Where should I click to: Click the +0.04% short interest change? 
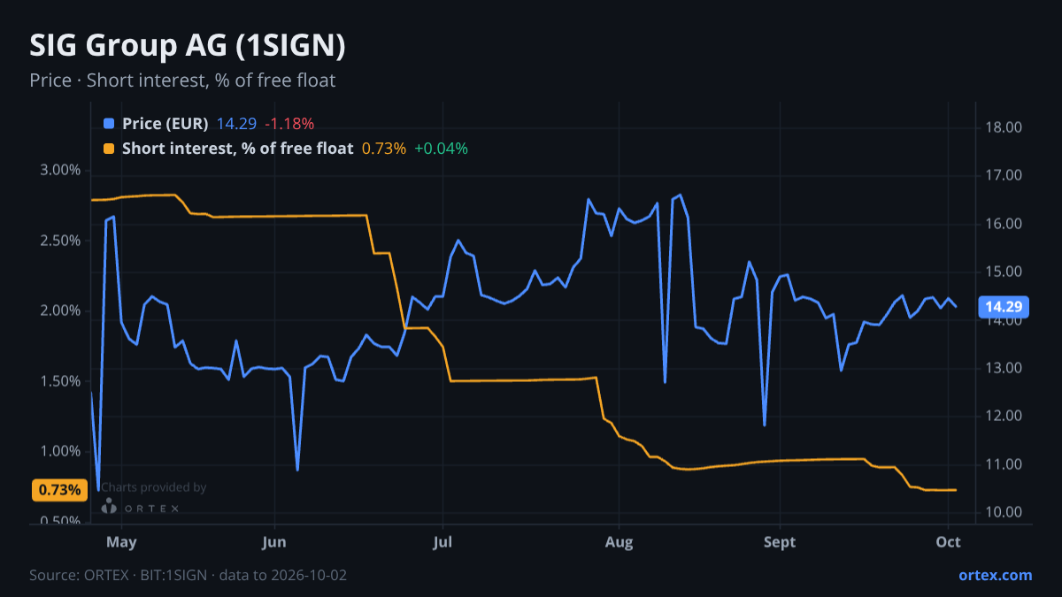(x=441, y=149)
